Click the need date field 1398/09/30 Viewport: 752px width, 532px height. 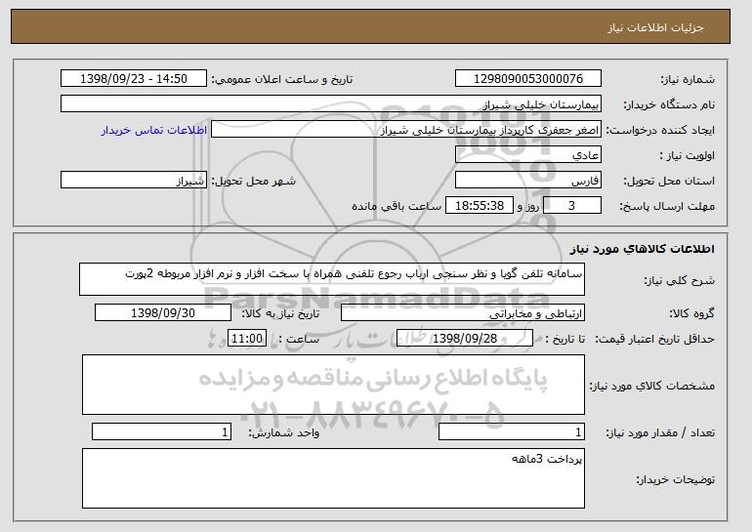163,313
